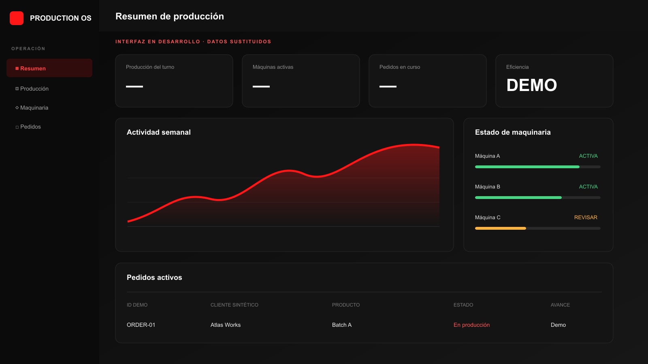Click the red Production OS logo square
This screenshot has height=364, width=648.
(17, 18)
